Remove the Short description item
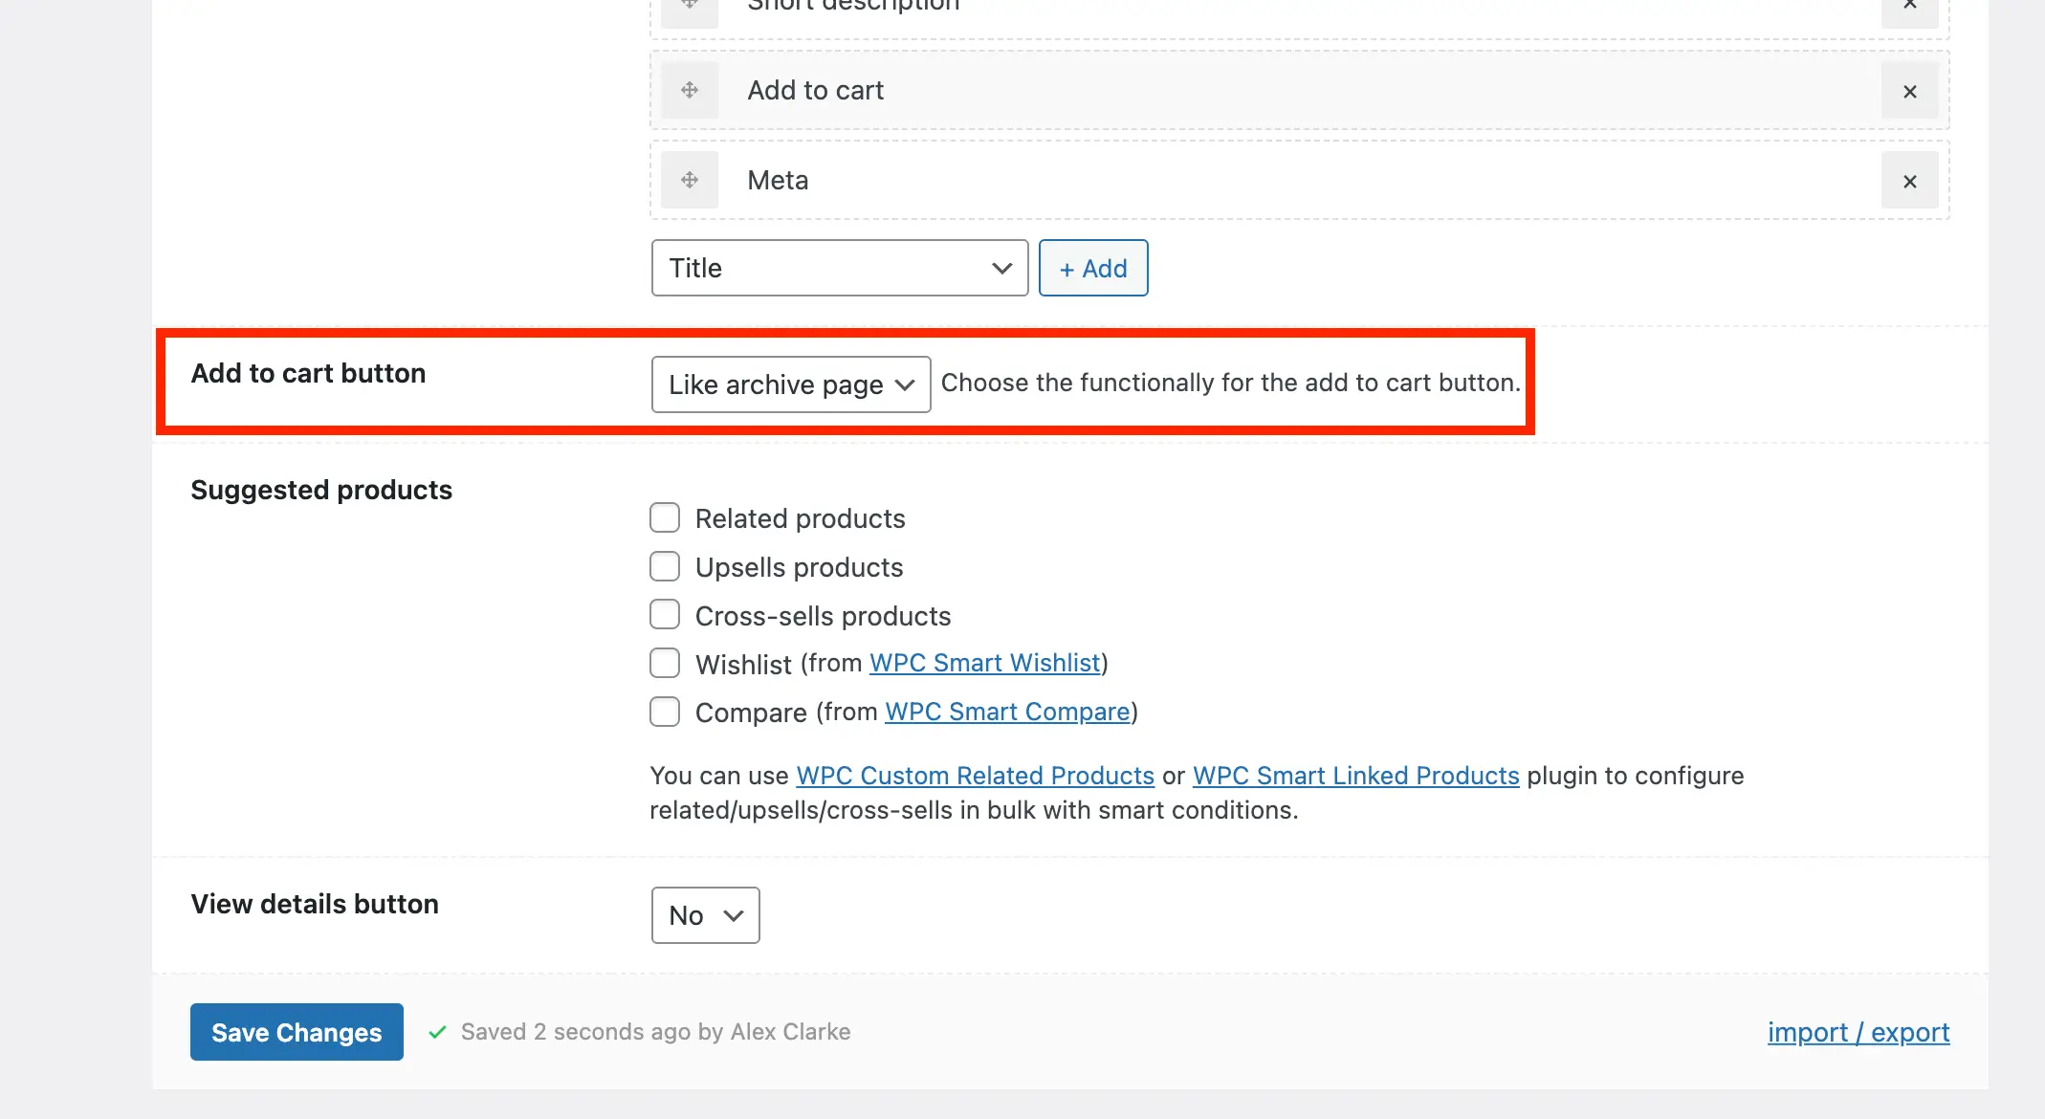2045x1119 pixels. click(1909, 8)
